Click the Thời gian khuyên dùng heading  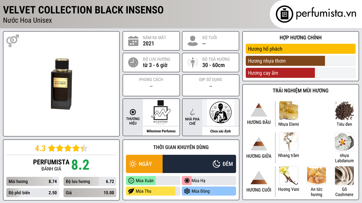coord(181,147)
